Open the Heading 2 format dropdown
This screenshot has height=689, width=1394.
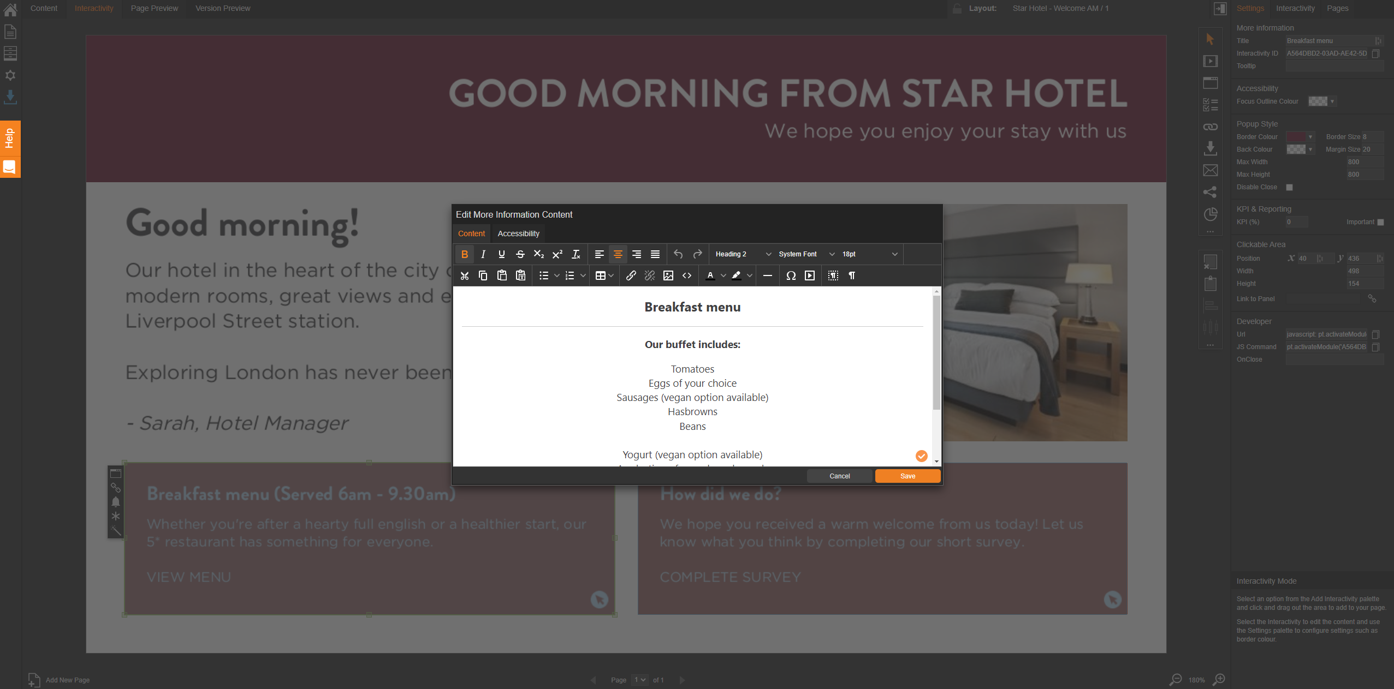(743, 254)
